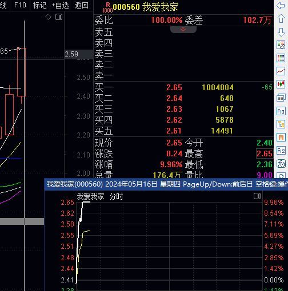Click the 买五 volume 14491
288x291 pixels.
222,131
